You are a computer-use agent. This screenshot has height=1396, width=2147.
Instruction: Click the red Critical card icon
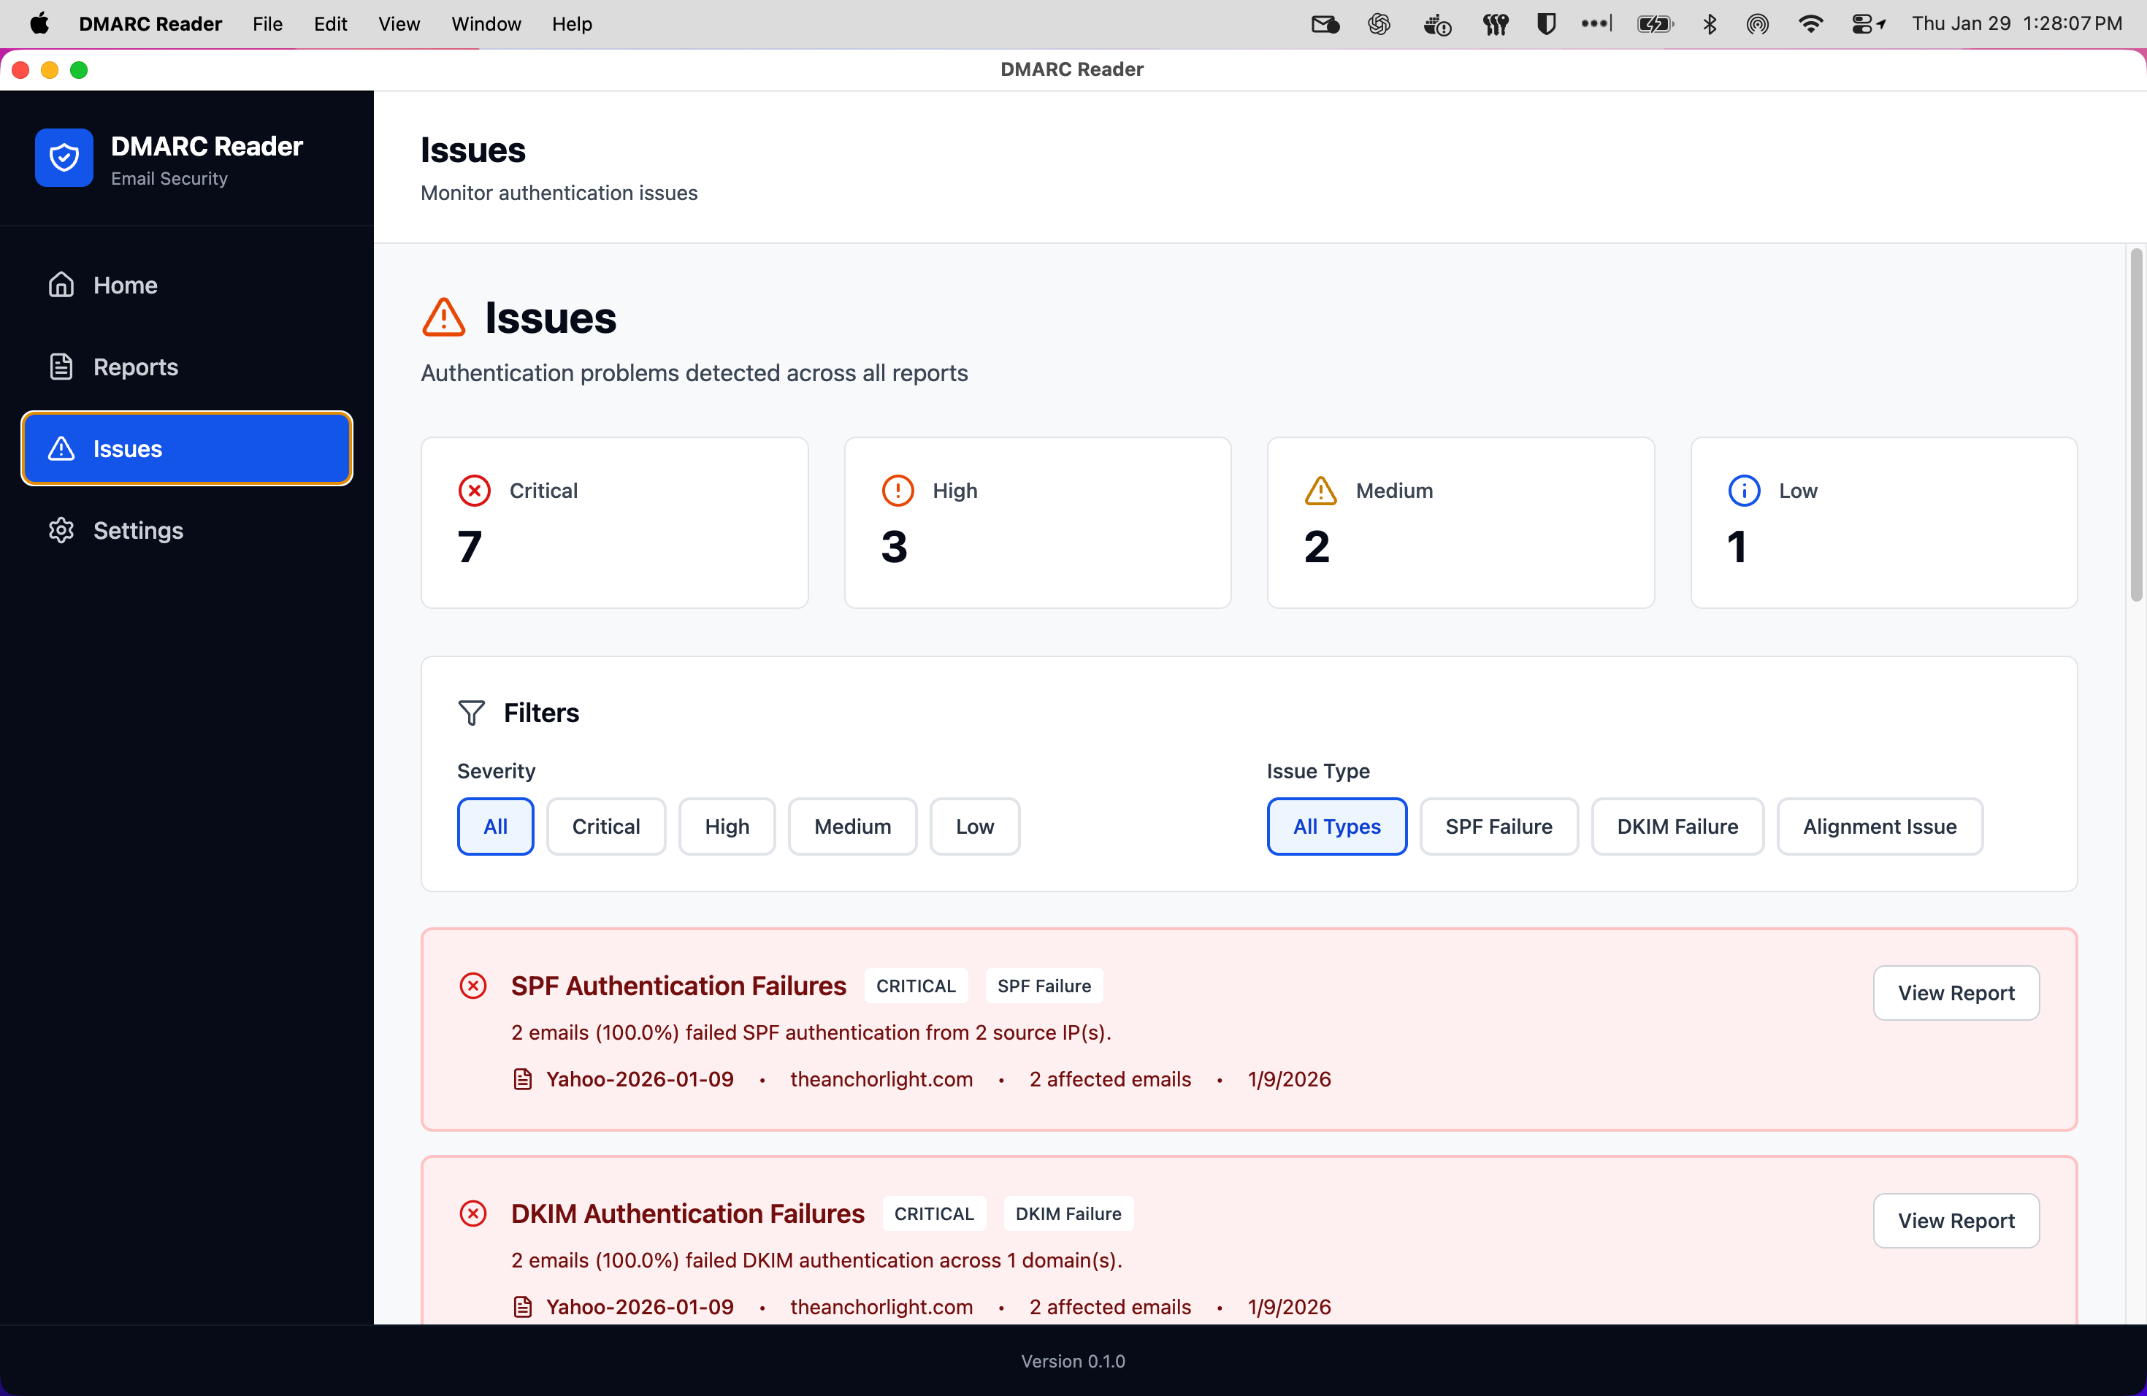coord(474,490)
